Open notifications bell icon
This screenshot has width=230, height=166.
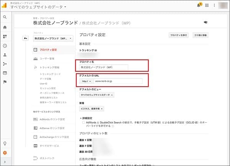[199, 5]
